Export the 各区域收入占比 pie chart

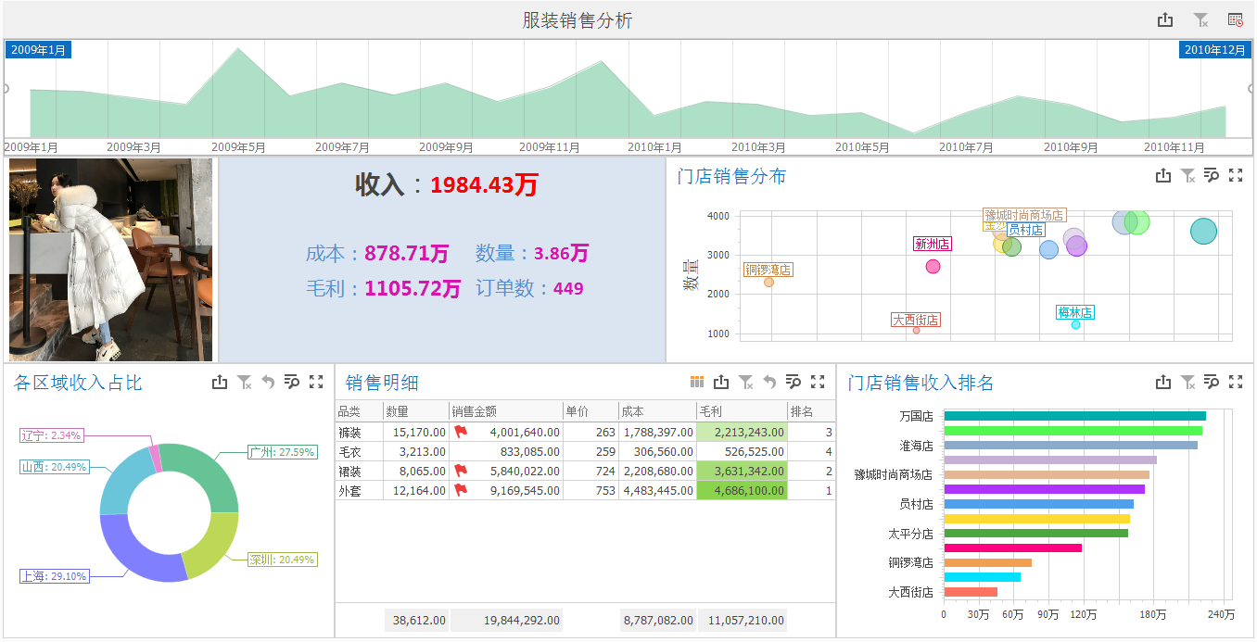tap(220, 382)
